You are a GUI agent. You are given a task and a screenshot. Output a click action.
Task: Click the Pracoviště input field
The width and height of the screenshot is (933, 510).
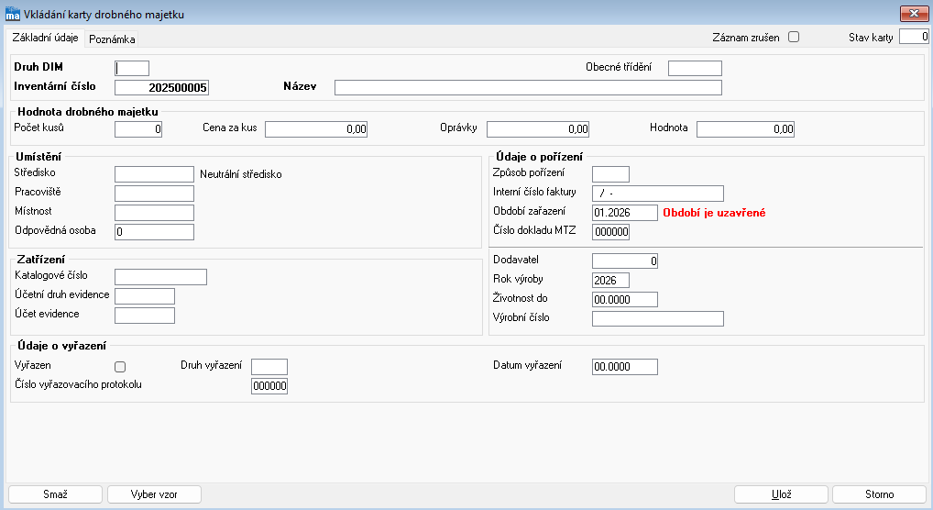[x=154, y=193]
